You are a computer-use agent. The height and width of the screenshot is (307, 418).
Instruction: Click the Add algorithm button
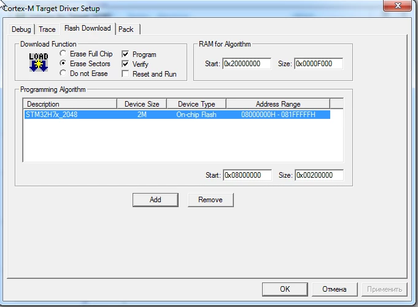pyautogui.click(x=155, y=200)
